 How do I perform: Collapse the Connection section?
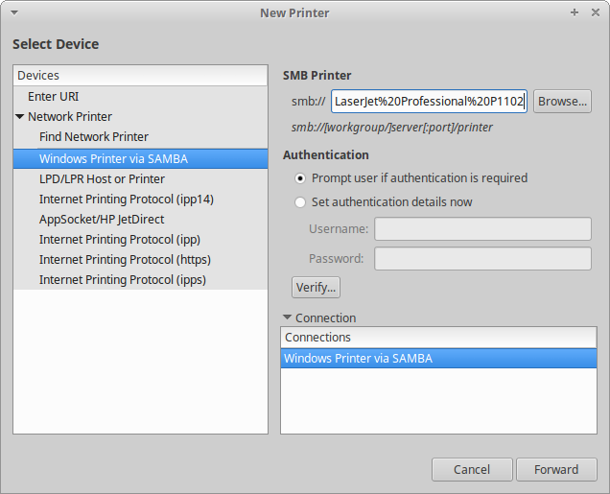(287, 318)
